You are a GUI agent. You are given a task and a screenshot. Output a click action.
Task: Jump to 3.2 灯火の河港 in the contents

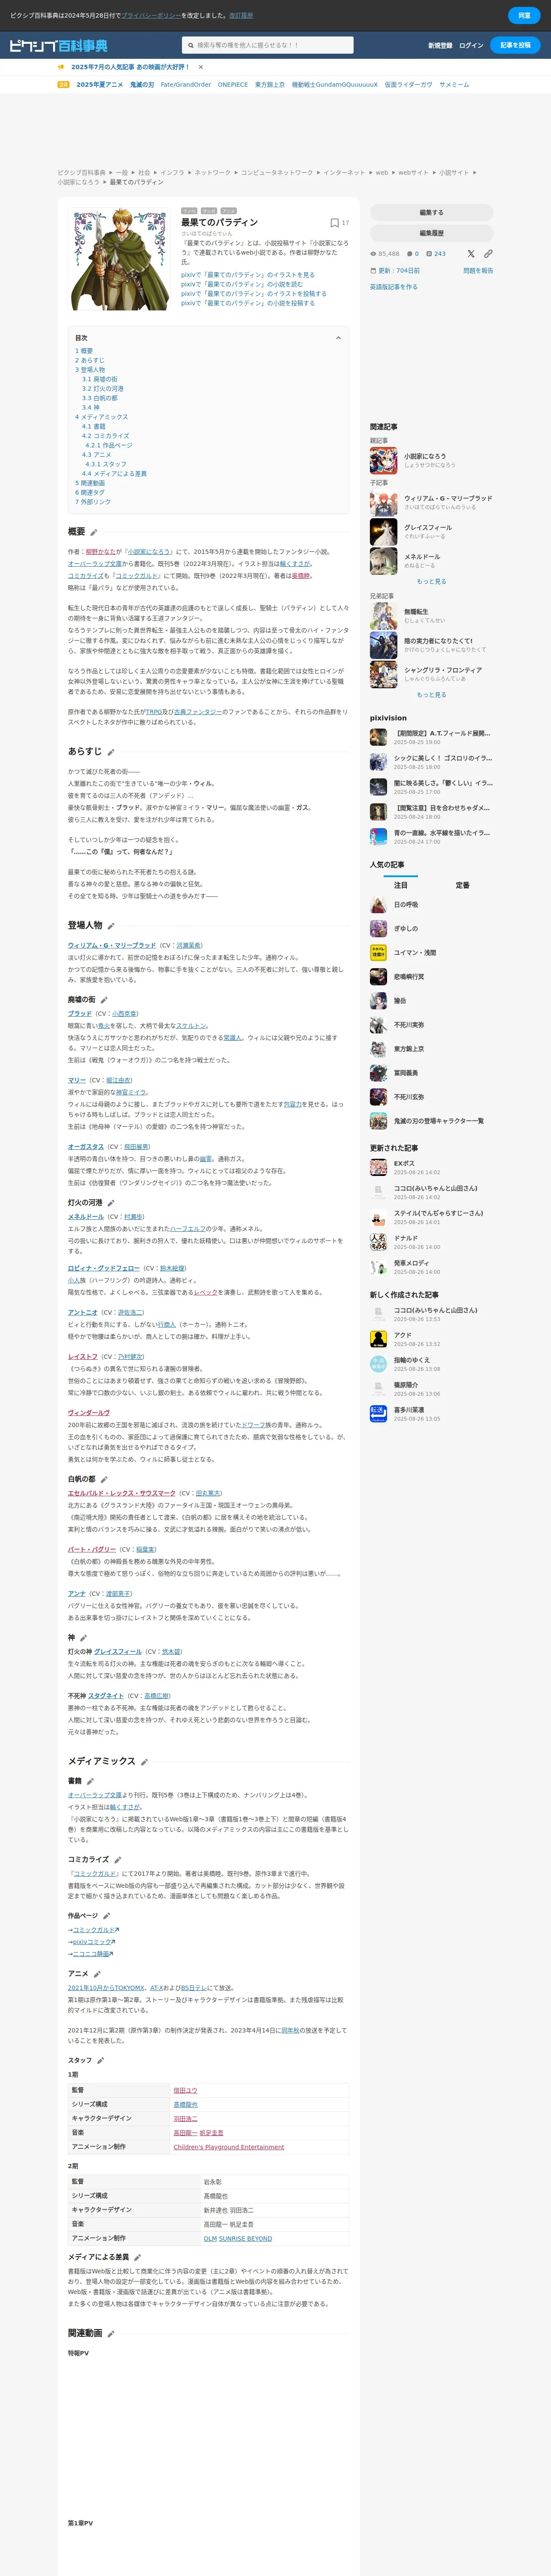tap(103, 389)
